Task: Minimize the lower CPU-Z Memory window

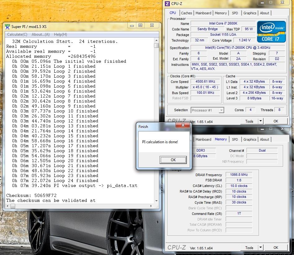Action: coord(262,129)
